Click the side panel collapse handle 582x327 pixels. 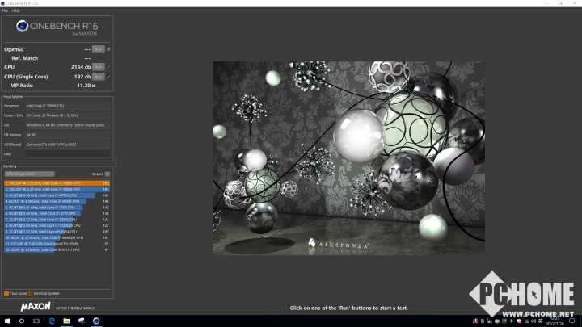tap(116, 165)
